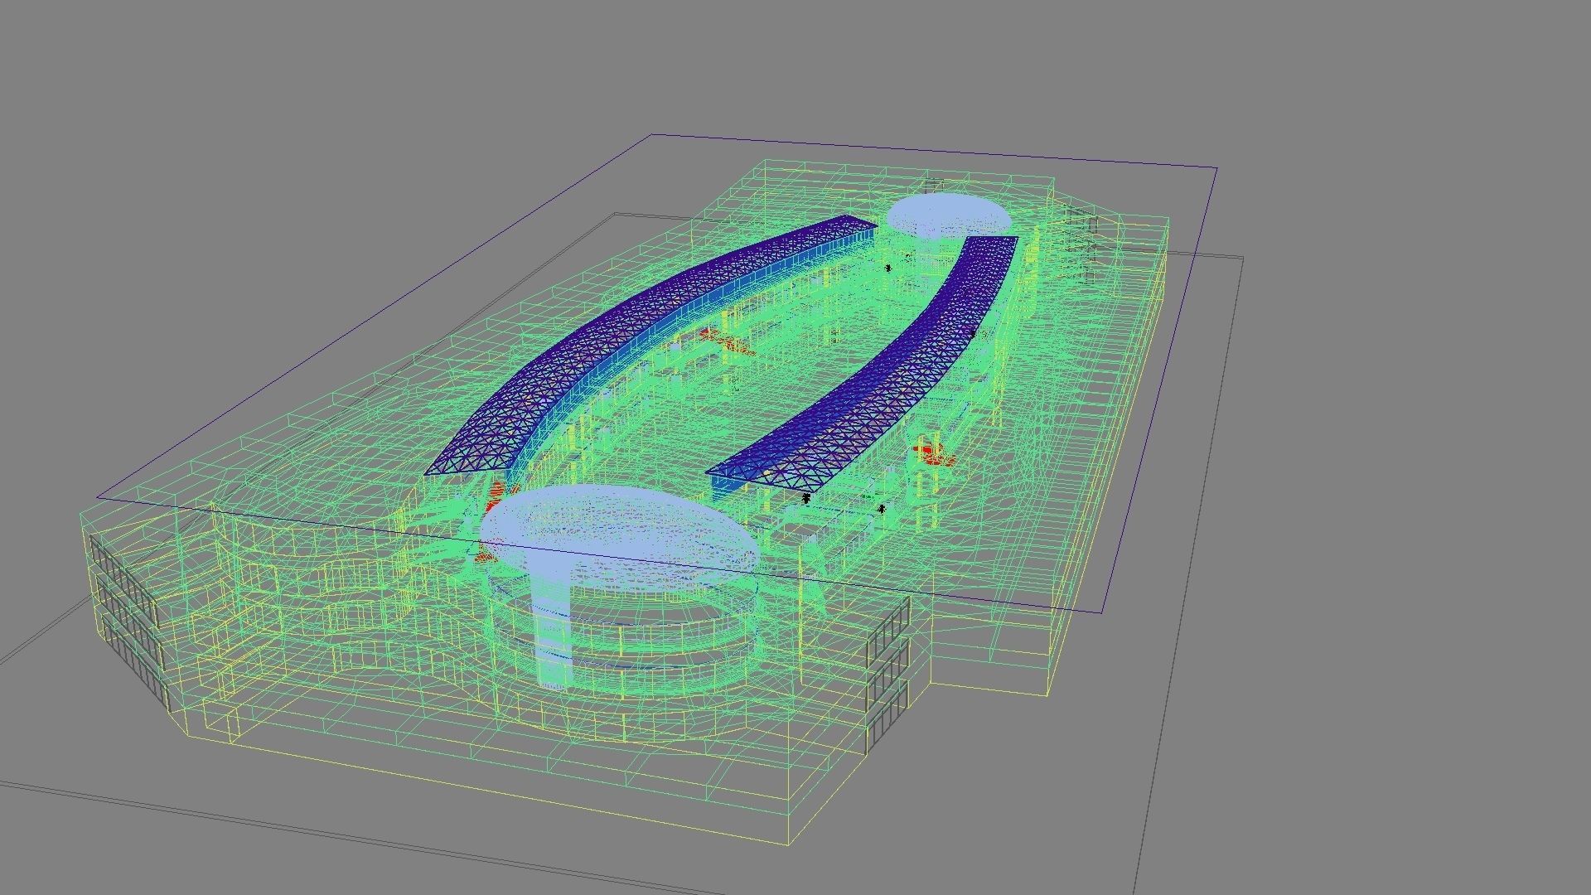Viewport: 1591px width, 895px height.
Task: Select red object cluster beside right truss end
Action: [x=935, y=454]
